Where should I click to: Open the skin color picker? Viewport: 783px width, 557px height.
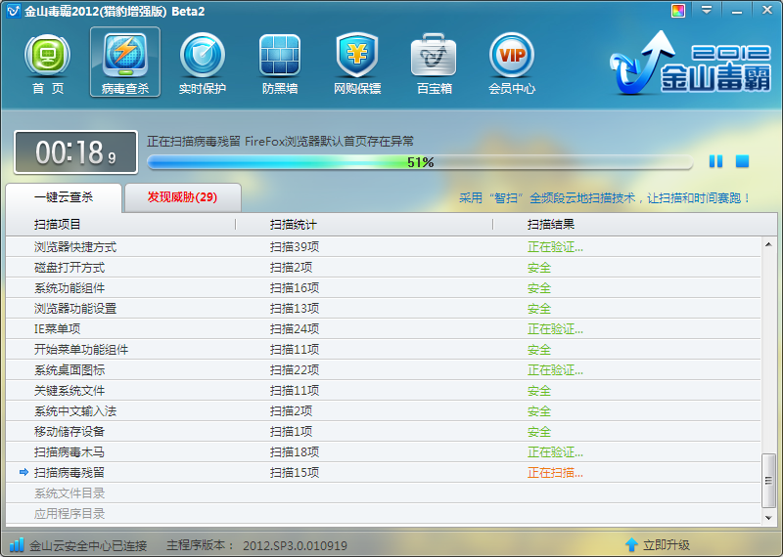tap(678, 11)
